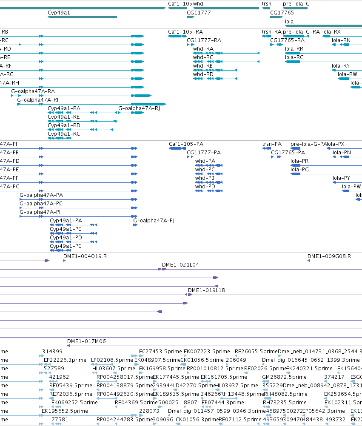The width and height of the screenshot is (362, 426).
Task: Click EST label RH73235.5prime
Action: click(285, 403)
